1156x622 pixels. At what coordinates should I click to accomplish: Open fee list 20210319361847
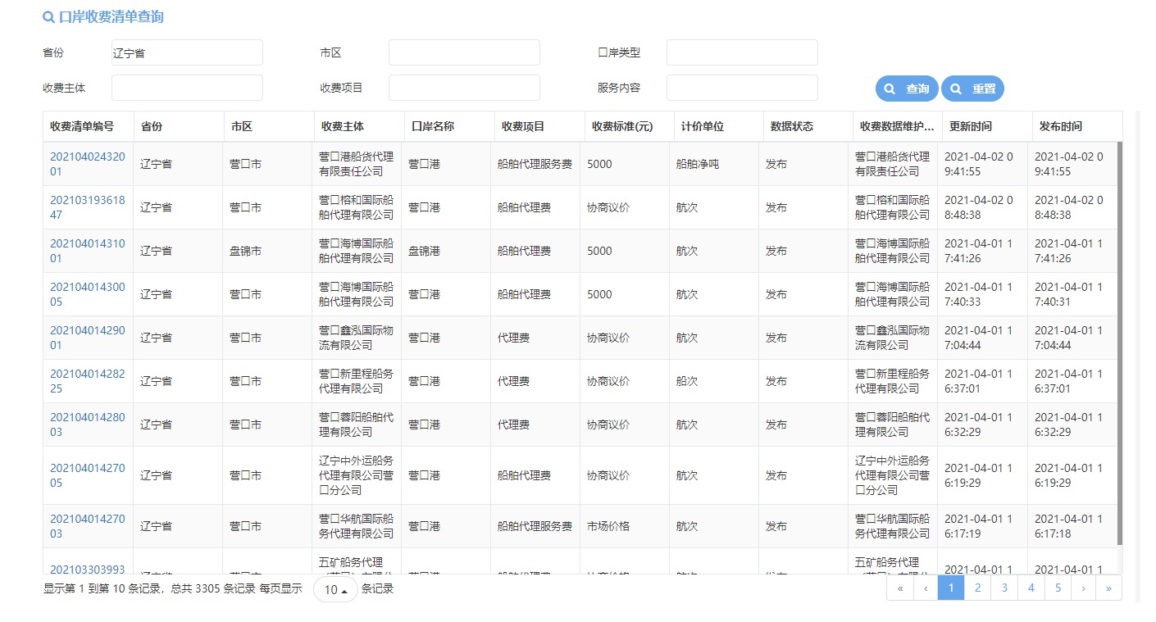coord(87,207)
